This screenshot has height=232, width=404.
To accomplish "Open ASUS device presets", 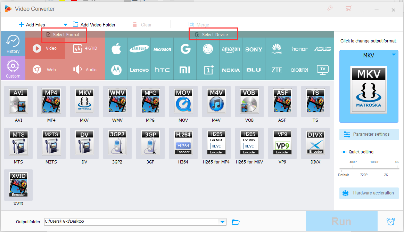I will (323, 48).
